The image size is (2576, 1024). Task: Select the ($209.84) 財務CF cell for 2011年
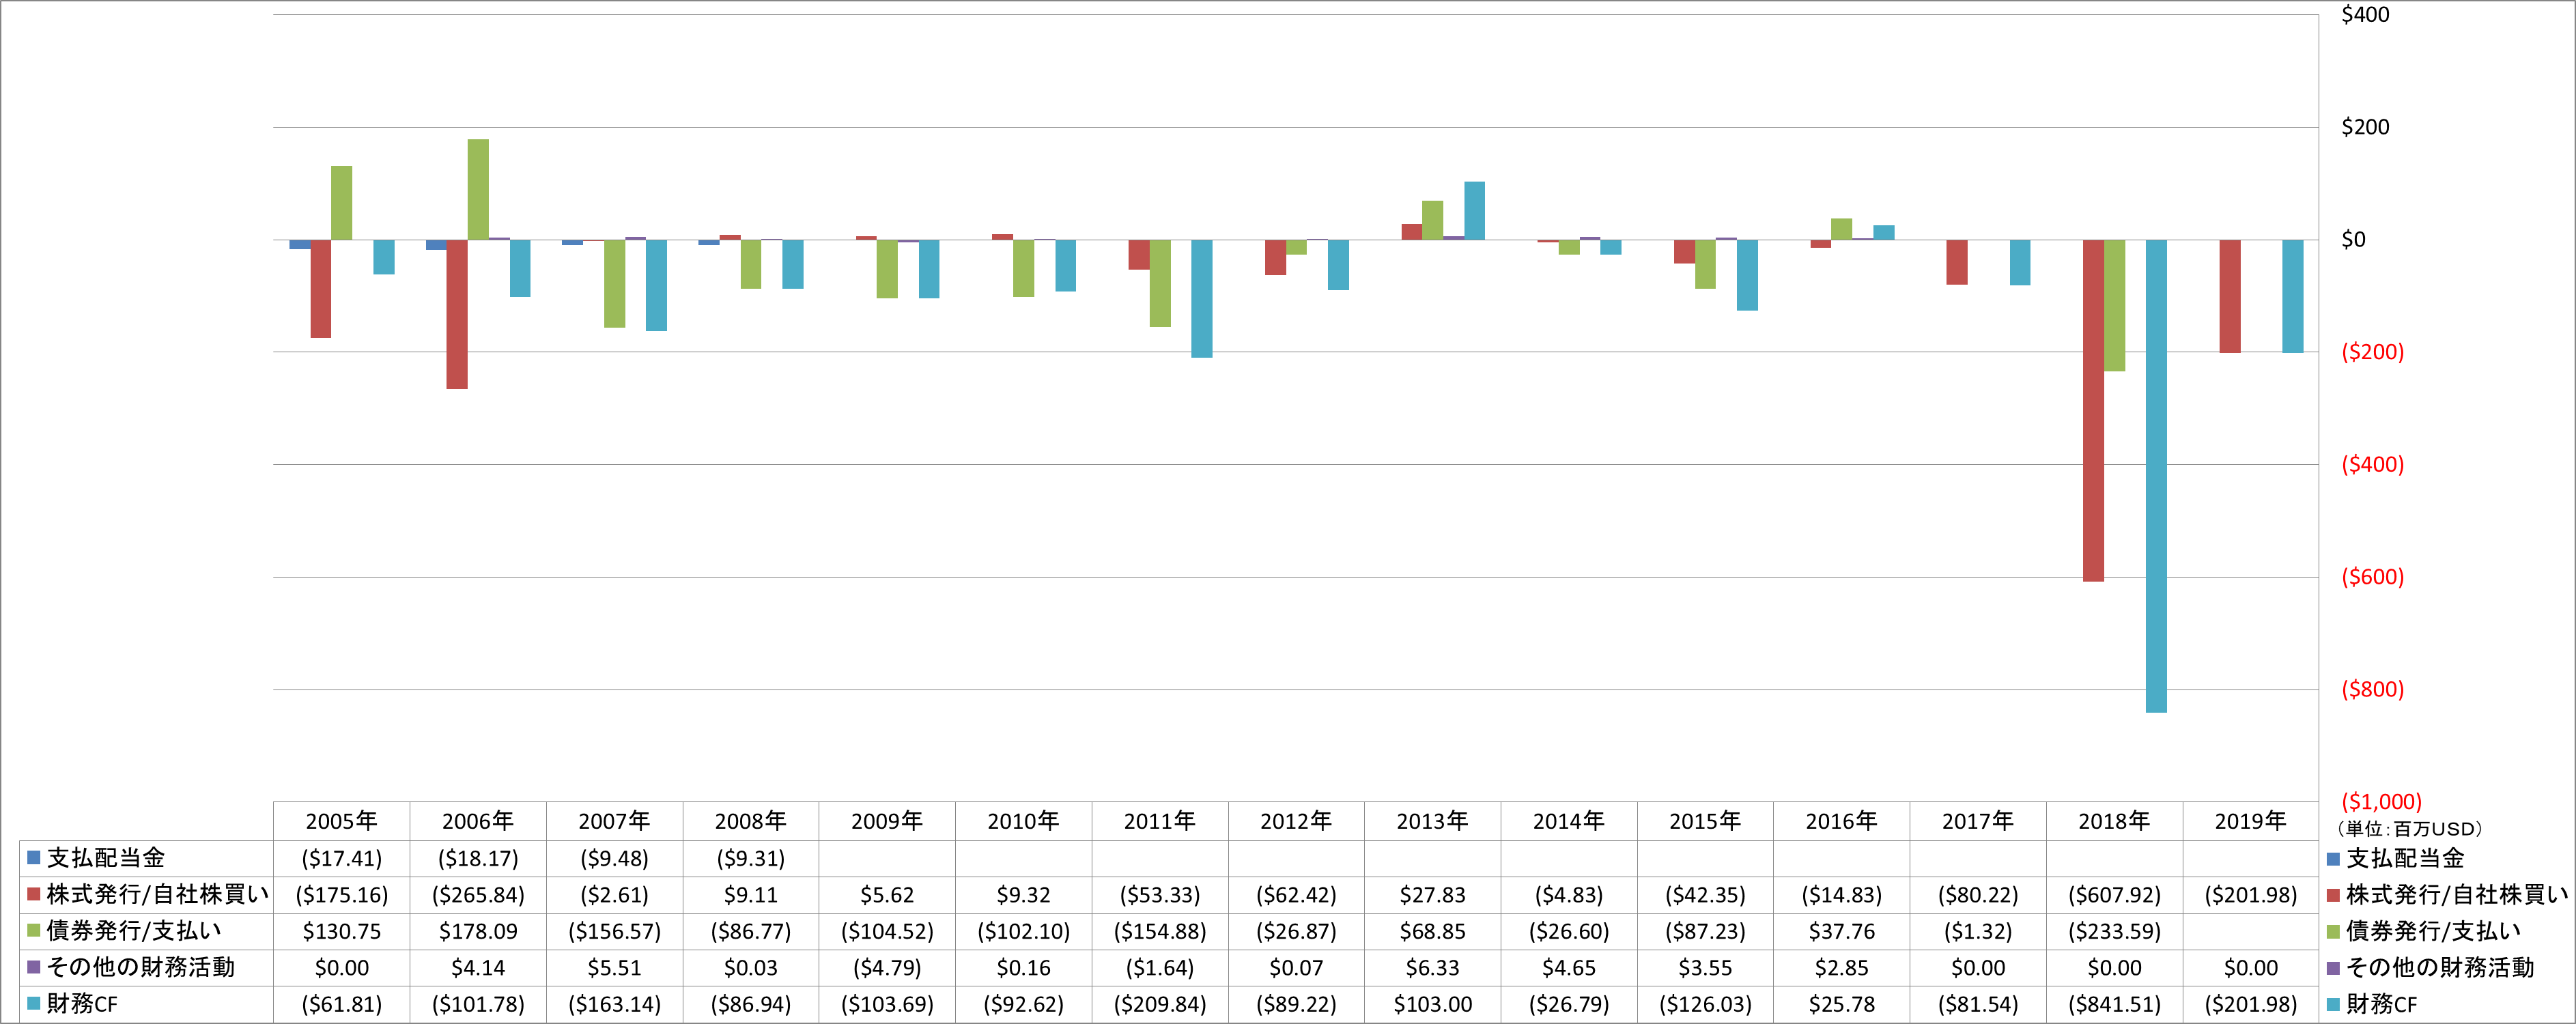pos(1160,1004)
